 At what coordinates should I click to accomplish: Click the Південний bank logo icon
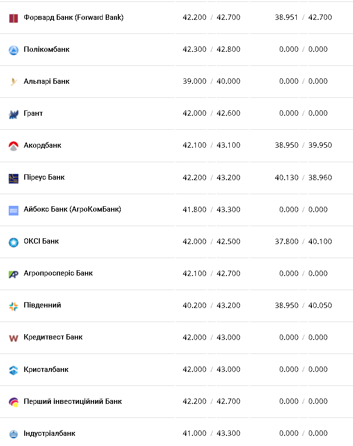(x=14, y=306)
